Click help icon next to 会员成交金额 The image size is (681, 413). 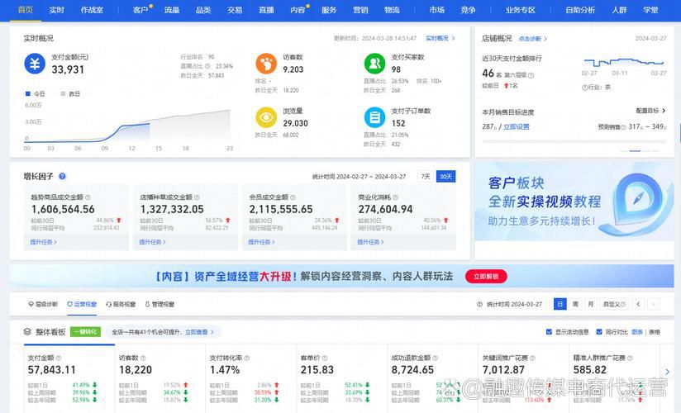coord(293,197)
